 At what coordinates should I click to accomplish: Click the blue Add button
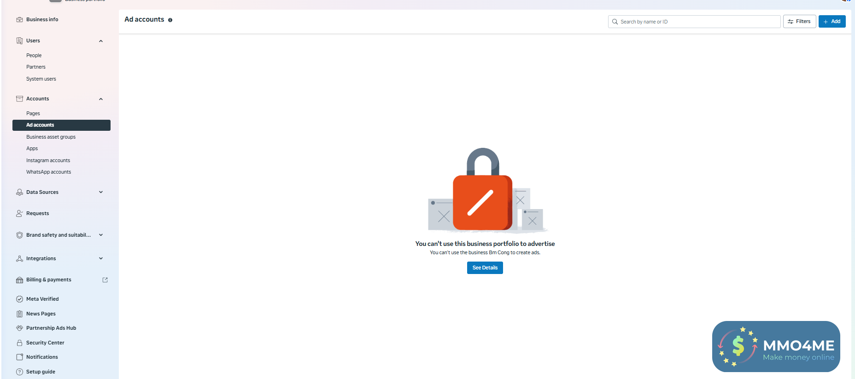coord(832,22)
